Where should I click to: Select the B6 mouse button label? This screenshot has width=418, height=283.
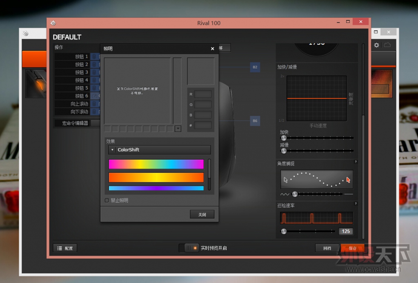pyautogui.click(x=255, y=121)
